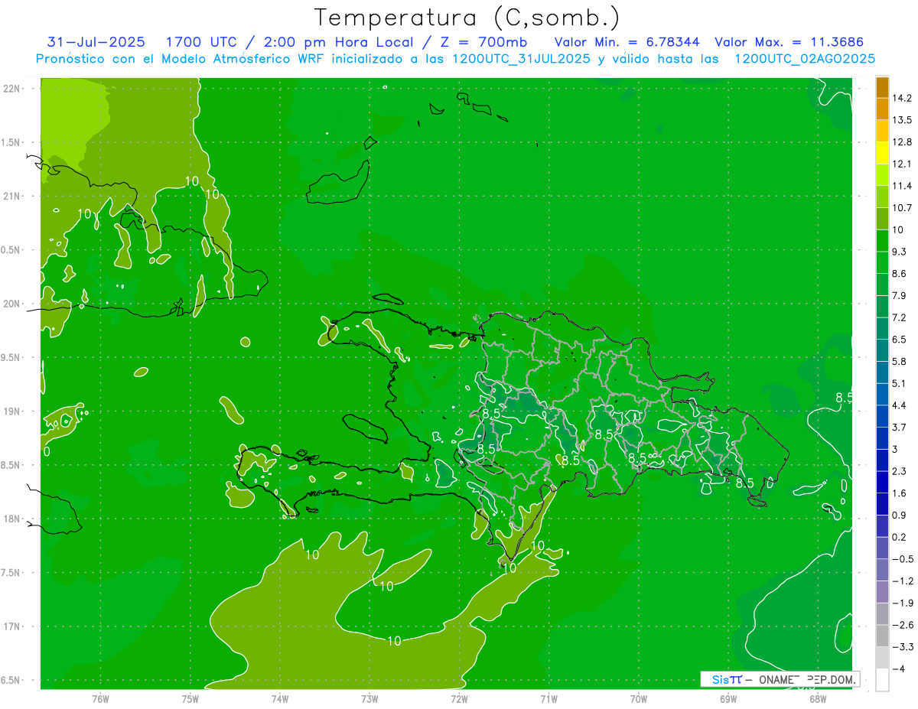Click the '9.3' color scale label

click(x=899, y=252)
